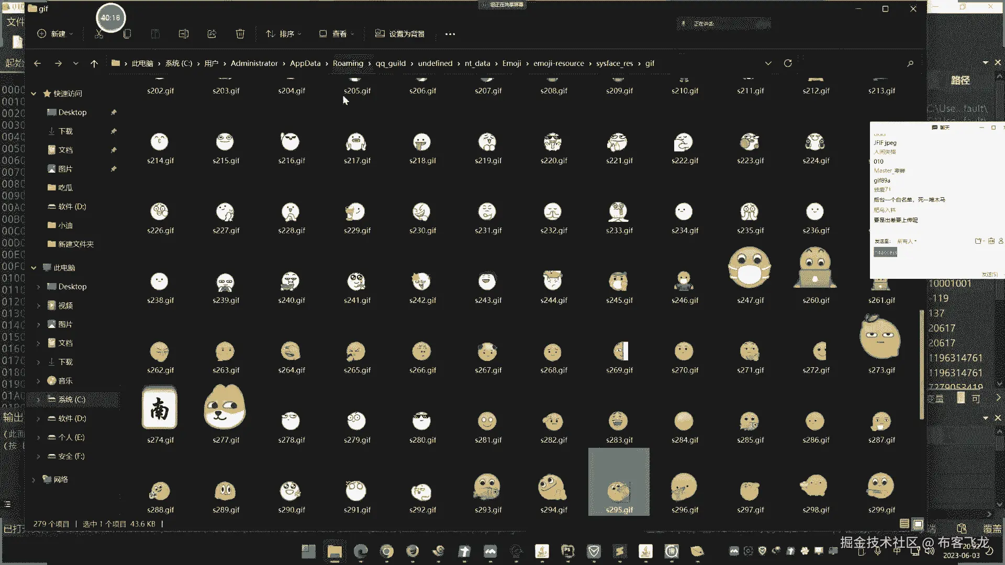Image resolution: width=1005 pixels, height=565 pixels.
Task: Click the cut scissors icon
Action: [99, 34]
